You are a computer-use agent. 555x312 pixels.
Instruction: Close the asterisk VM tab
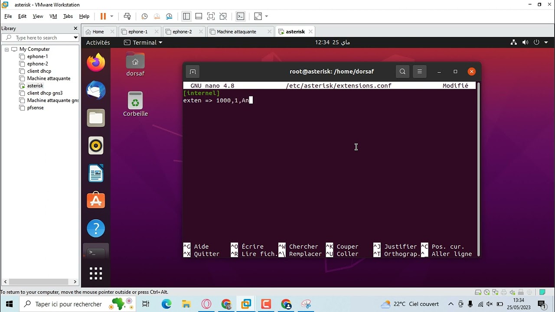[310, 32]
